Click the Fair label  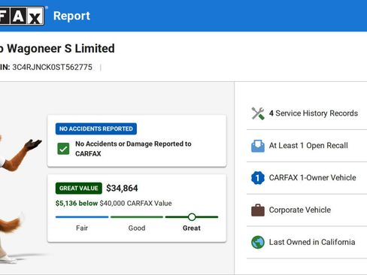[82, 228]
